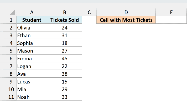Select row 10 header
Viewport: 187px width, 101px height.
(x=8, y=89)
